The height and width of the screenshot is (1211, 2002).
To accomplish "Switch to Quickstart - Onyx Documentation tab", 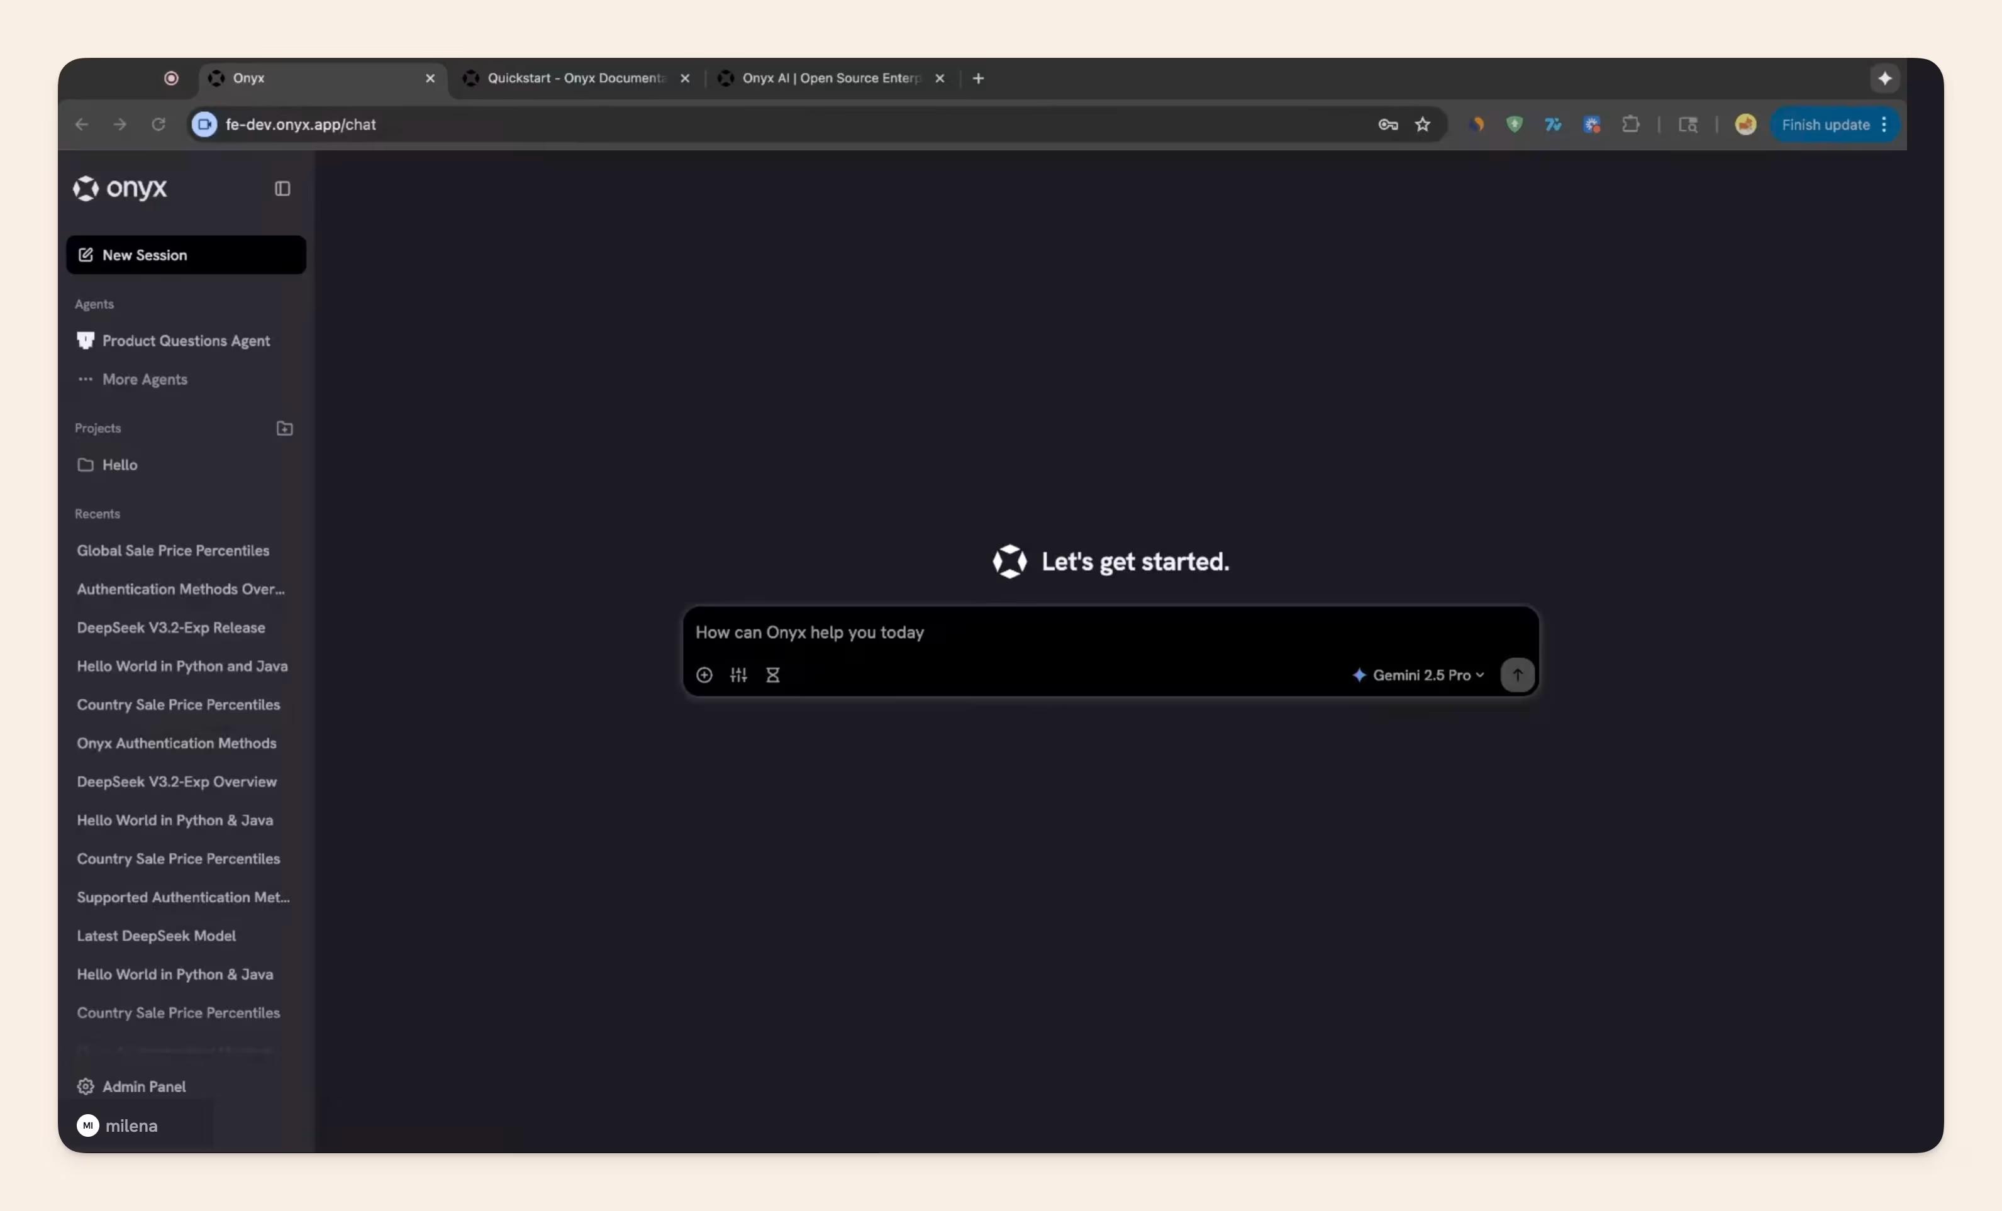I will [577, 78].
